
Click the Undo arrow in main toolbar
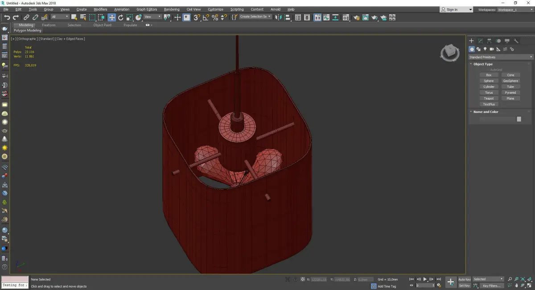coord(7,17)
